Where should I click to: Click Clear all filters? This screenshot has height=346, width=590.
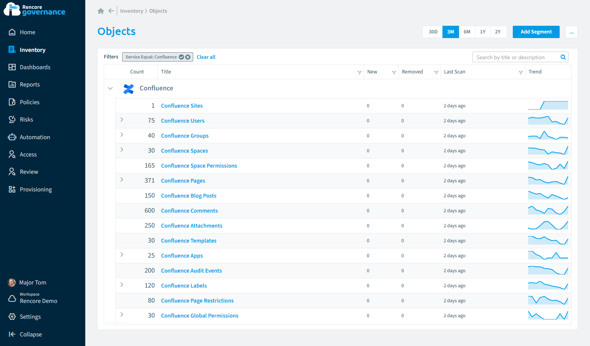206,57
